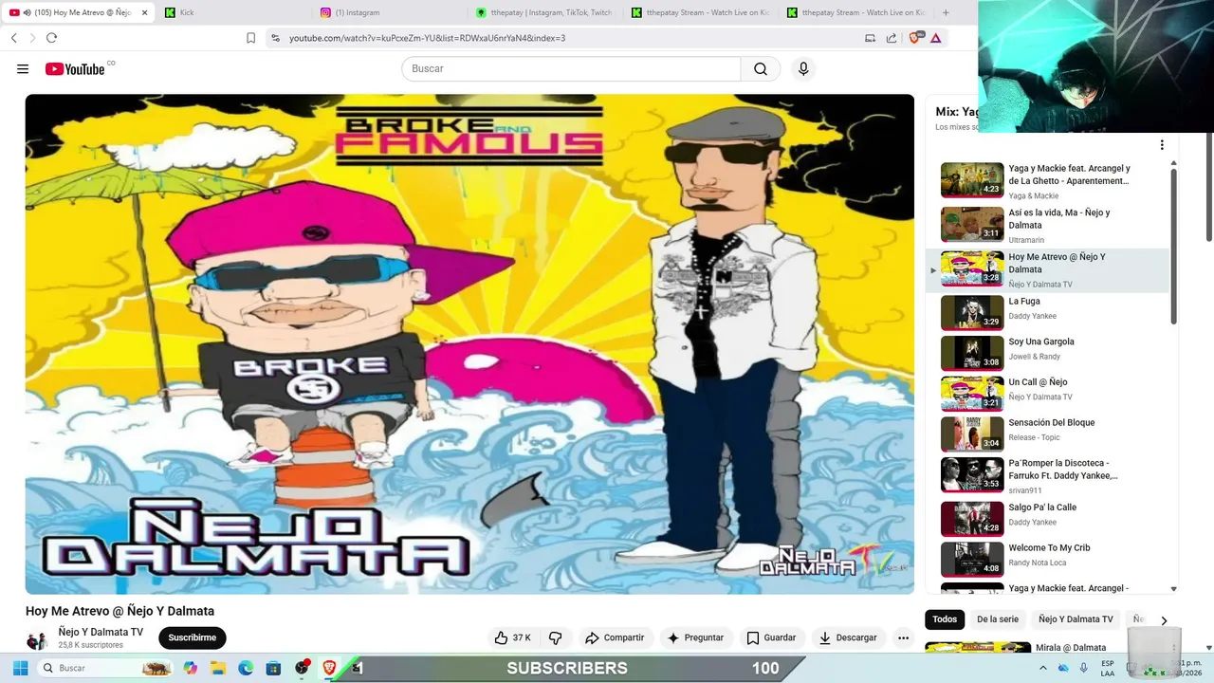The image size is (1214, 683).
Task: Play Welcome To My Crib playlist item
Action: tap(1048, 559)
